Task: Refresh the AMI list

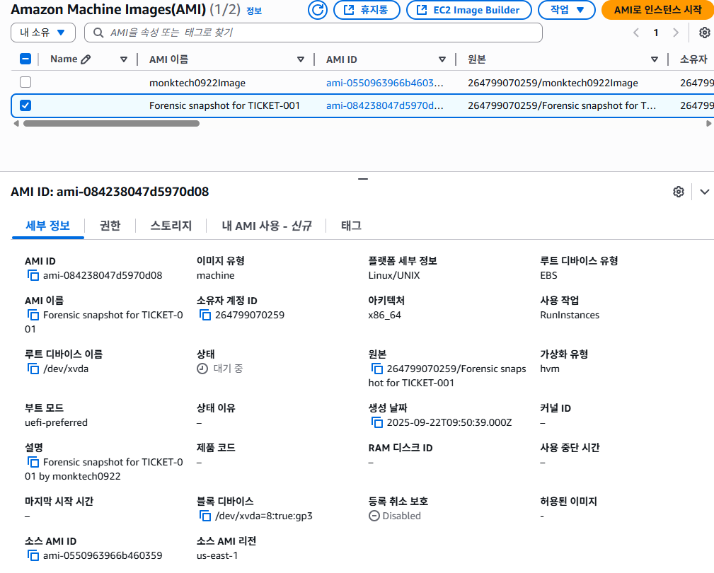Action: pyautogui.click(x=318, y=10)
